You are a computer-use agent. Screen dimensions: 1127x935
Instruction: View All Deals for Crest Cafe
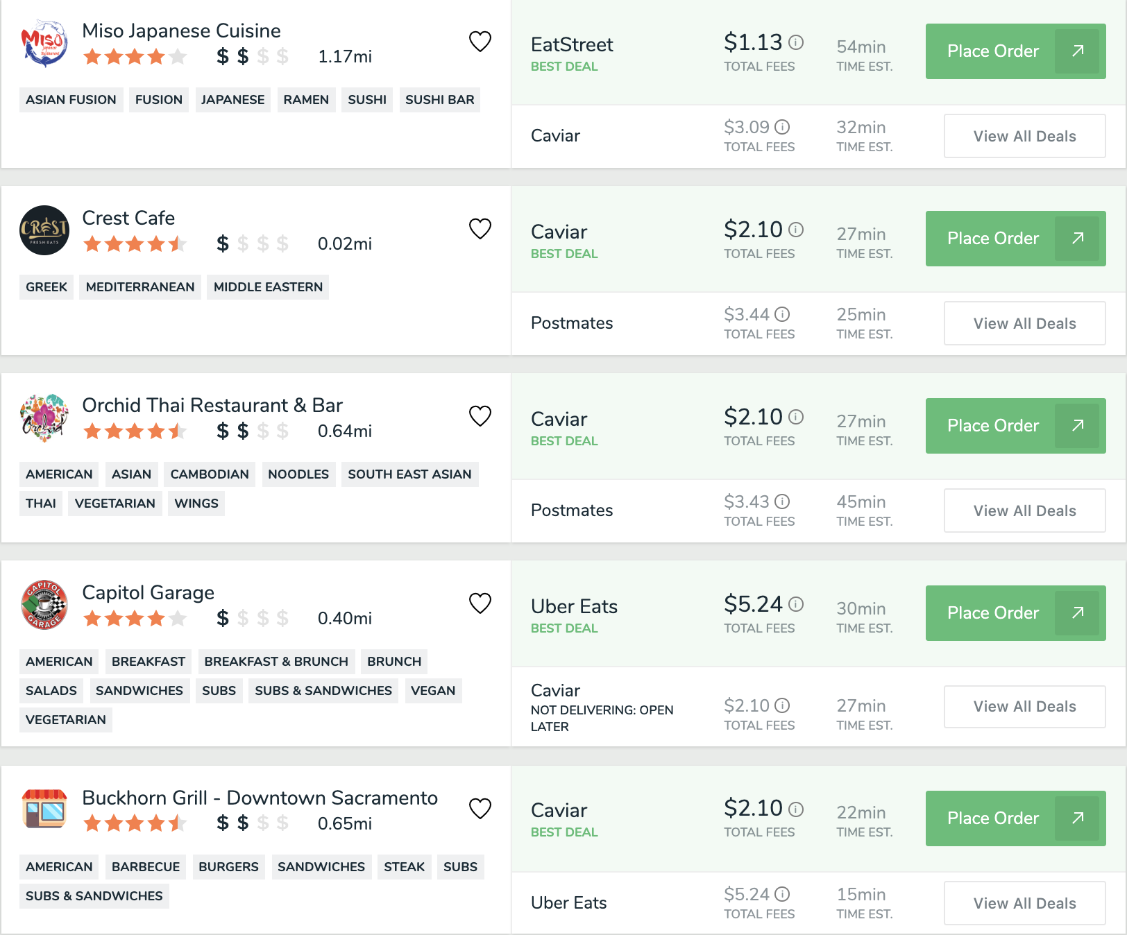(x=1024, y=323)
